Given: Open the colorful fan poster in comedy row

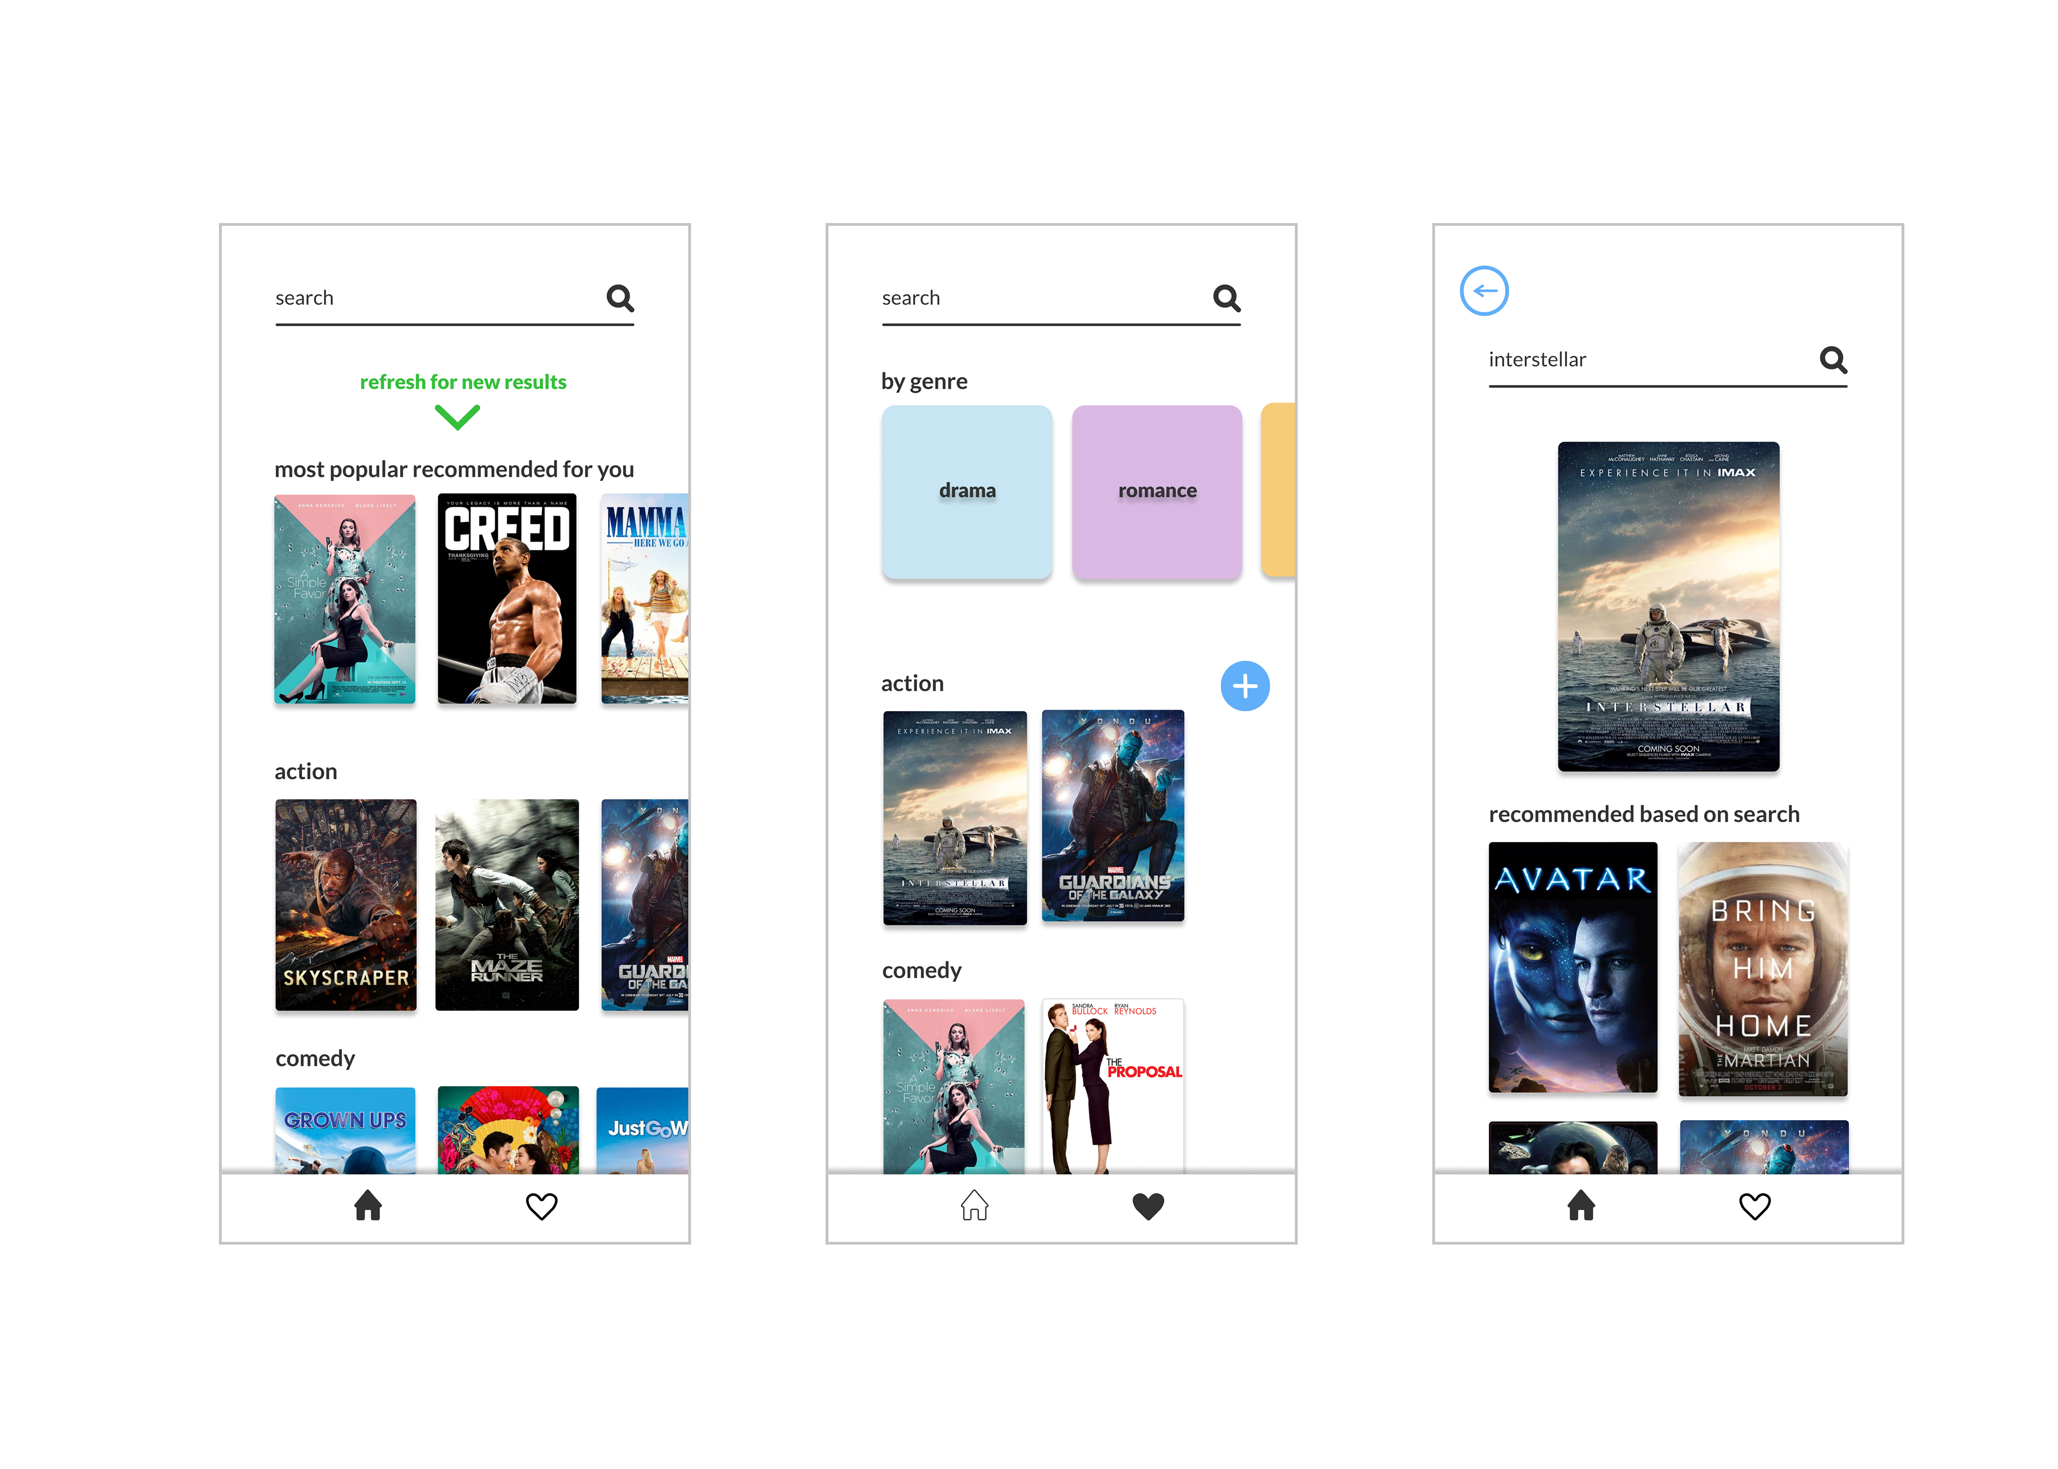Looking at the screenshot, I should (509, 1131).
